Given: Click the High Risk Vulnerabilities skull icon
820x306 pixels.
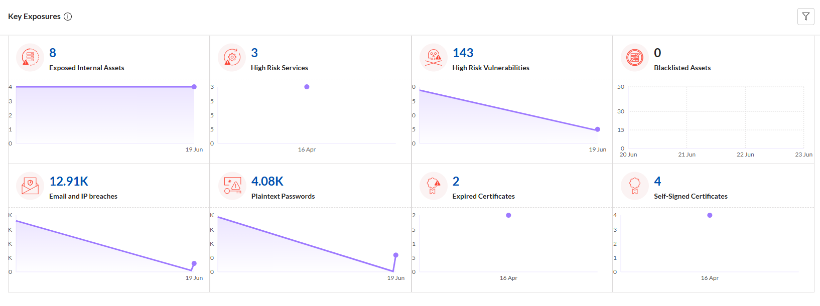Looking at the screenshot, I should coord(434,58).
